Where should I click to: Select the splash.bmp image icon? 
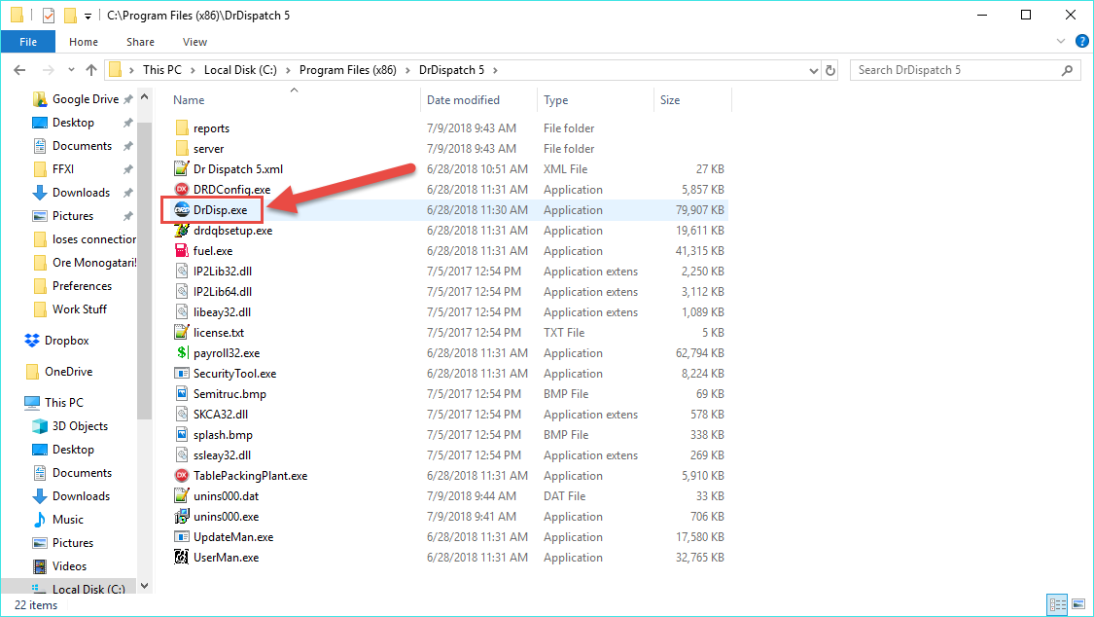(x=182, y=434)
